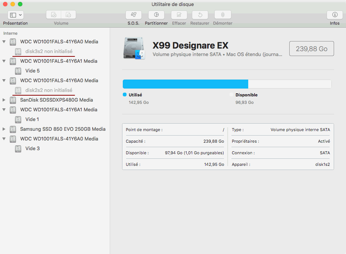Click the 'Point de montage' label

(144, 130)
